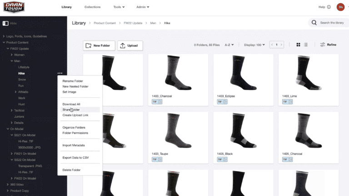Go to next page arrow
This screenshot has height=196, width=349.
tap(281, 45)
